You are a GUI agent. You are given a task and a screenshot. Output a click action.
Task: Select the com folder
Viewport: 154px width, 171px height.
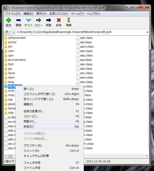(x=9, y=51)
